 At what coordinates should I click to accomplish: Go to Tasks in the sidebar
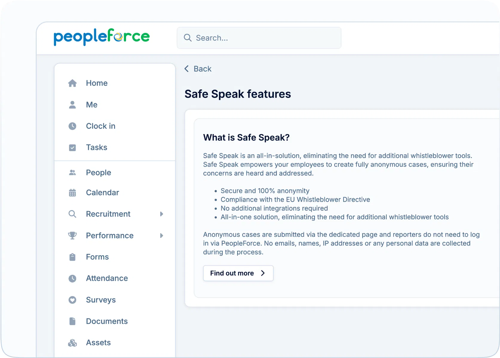coord(96,148)
